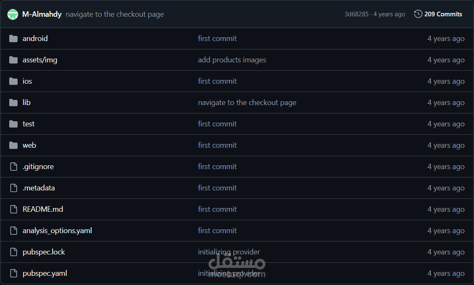Click '4 years ago' next to README.md
The height and width of the screenshot is (285, 474).
[x=446, y=209]
